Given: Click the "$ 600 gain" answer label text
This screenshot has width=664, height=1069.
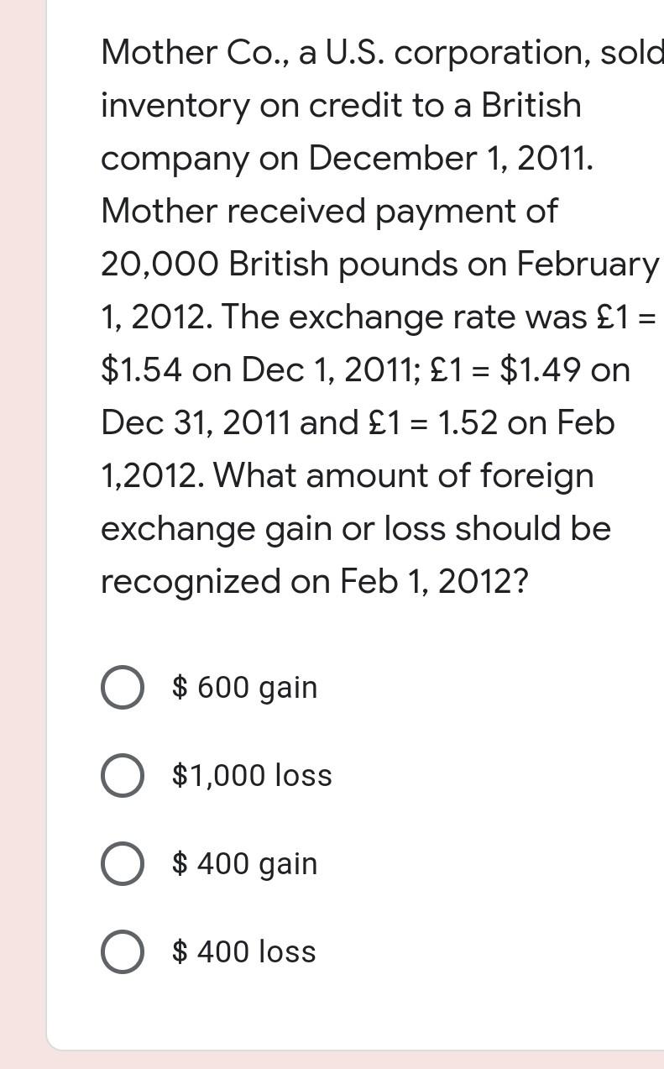Looking at the screenshot, I should point(244,688).
